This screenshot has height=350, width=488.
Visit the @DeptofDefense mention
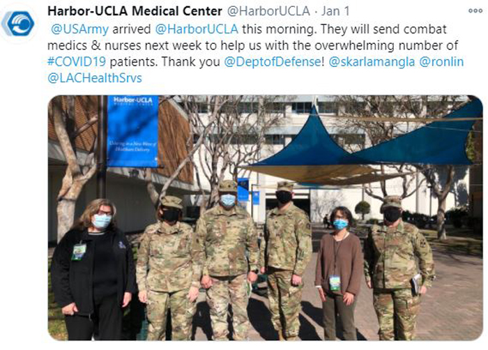pos(273,61)
